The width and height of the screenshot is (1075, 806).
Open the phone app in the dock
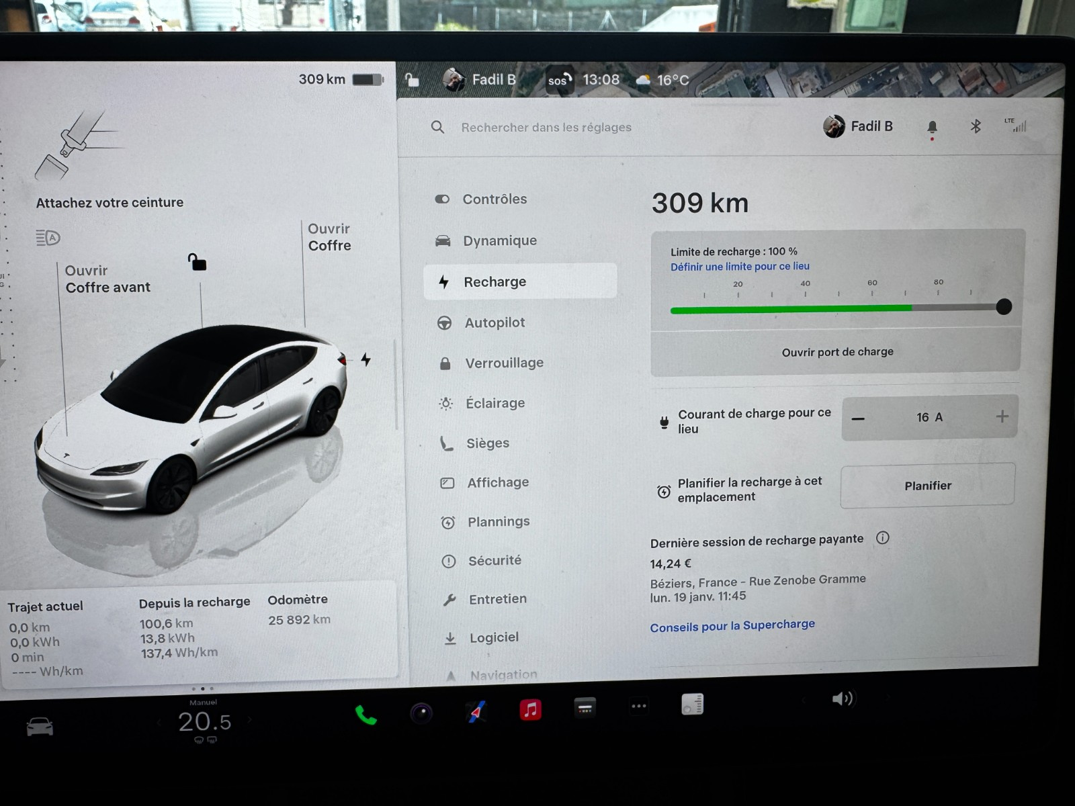coord(365,715)
